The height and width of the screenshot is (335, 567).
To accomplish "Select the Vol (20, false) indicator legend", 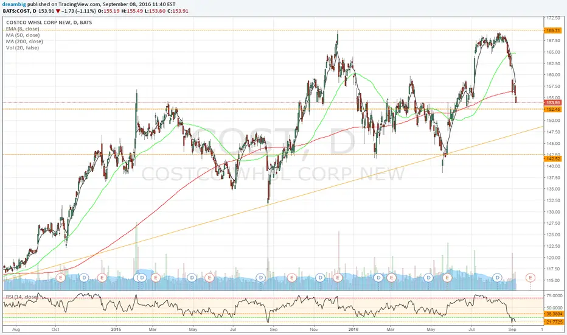I will click(x=23, y=48).
